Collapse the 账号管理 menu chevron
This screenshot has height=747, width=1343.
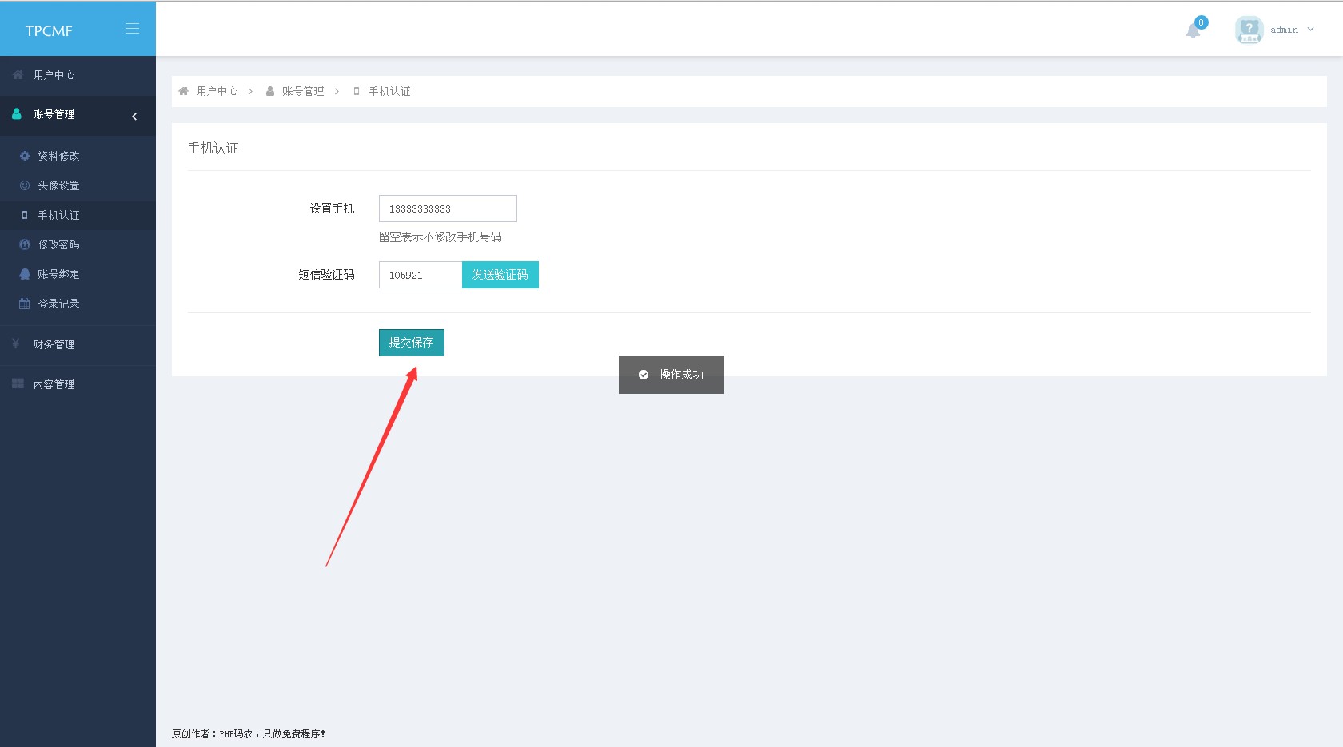point(134,117)
